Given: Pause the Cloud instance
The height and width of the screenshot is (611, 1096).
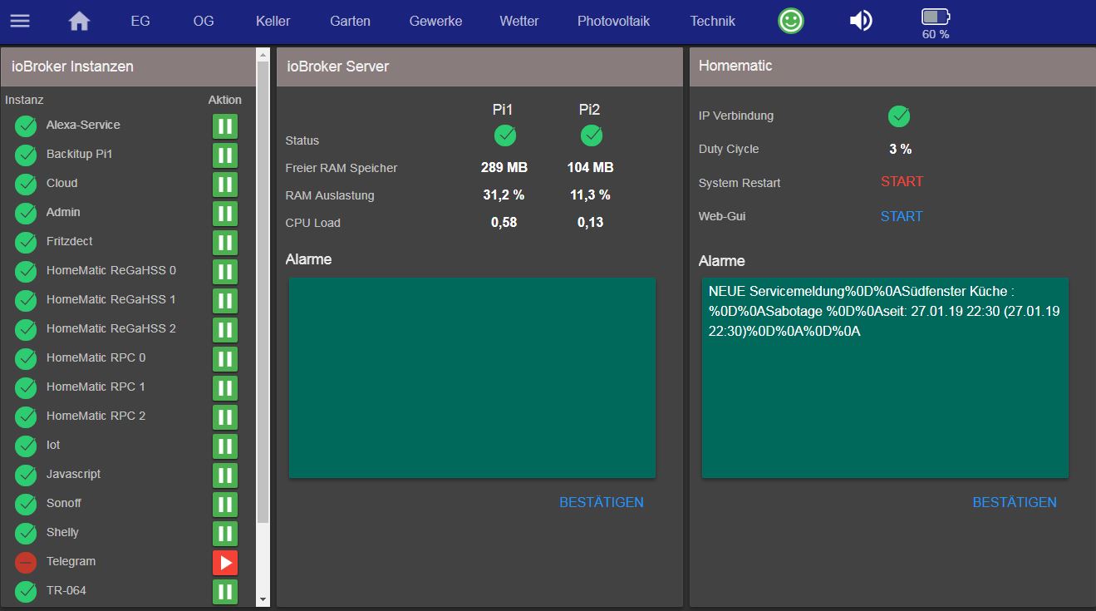Looking at the screenshot, I should pos(225,185).
